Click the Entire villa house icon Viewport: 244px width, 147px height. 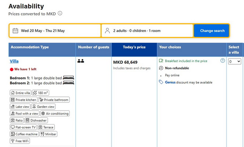tap(13, 93)
